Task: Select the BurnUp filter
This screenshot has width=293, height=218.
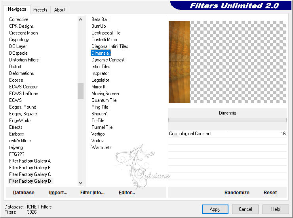Action: click(99, 26)
